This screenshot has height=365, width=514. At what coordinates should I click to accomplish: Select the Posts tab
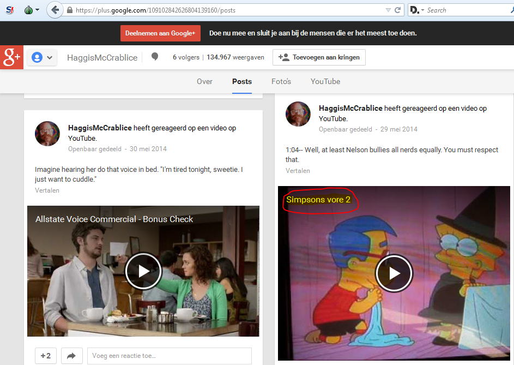[x=242, y=81]
